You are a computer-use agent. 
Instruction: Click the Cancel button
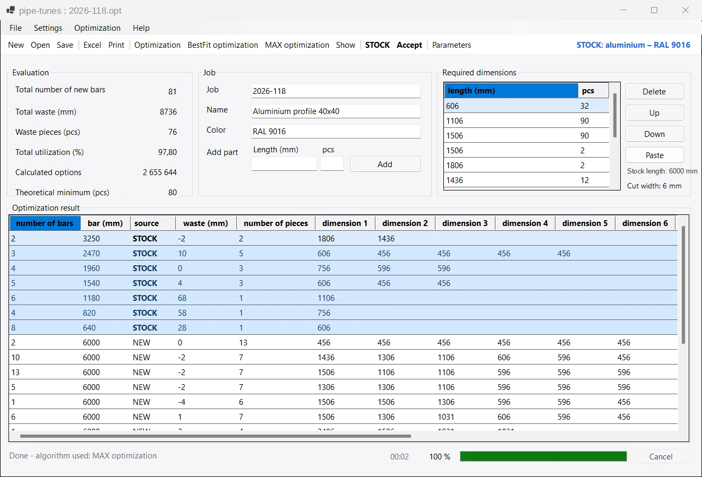click(x=661, y=456)
